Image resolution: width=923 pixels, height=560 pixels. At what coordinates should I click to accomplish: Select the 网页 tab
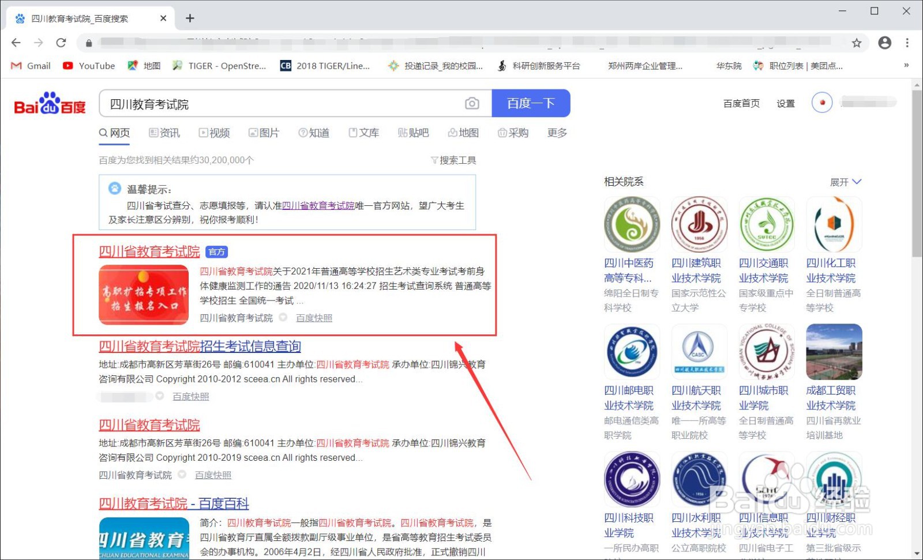point(114,133)
